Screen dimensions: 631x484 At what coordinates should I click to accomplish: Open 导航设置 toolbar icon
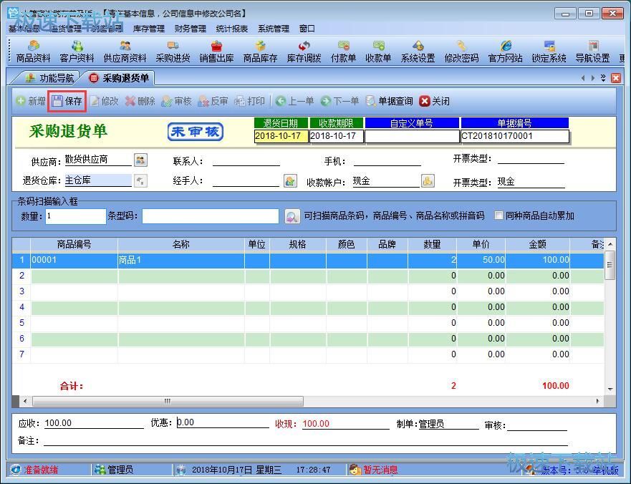point(593,52)
